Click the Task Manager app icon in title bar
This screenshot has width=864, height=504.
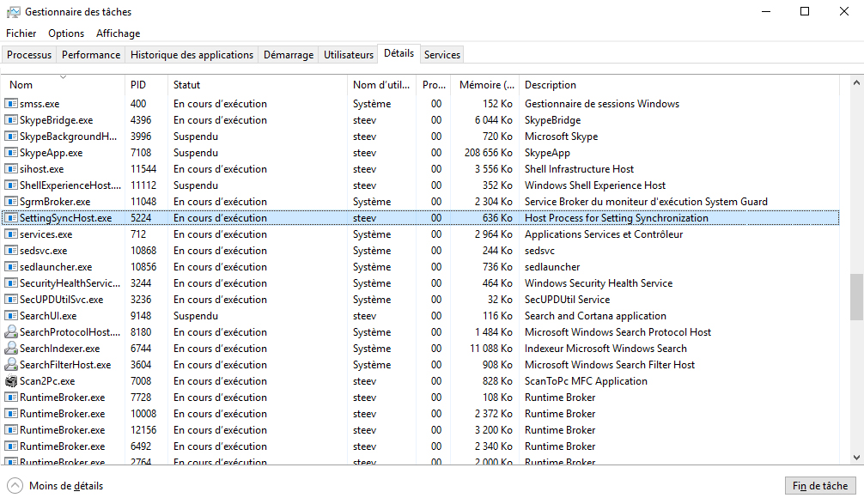pyautogui.click(x=13, y=11)
